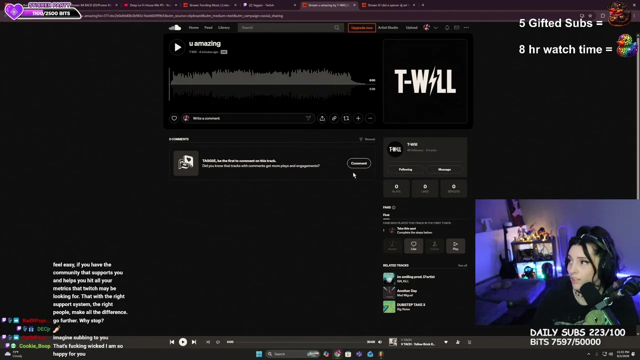This screenshot has height=360, width=640.
Task: Open related track 'DUBSTEP TAKE 3'
Action: [411, 305]
